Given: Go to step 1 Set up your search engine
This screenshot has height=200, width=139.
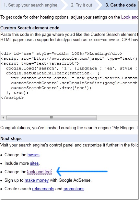Looking at the screenshot, I should pyautogui.click(x=30, y=5).
